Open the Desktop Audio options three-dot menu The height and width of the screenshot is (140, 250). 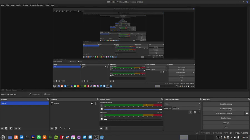pyautogui.click(x=102, y=106)
